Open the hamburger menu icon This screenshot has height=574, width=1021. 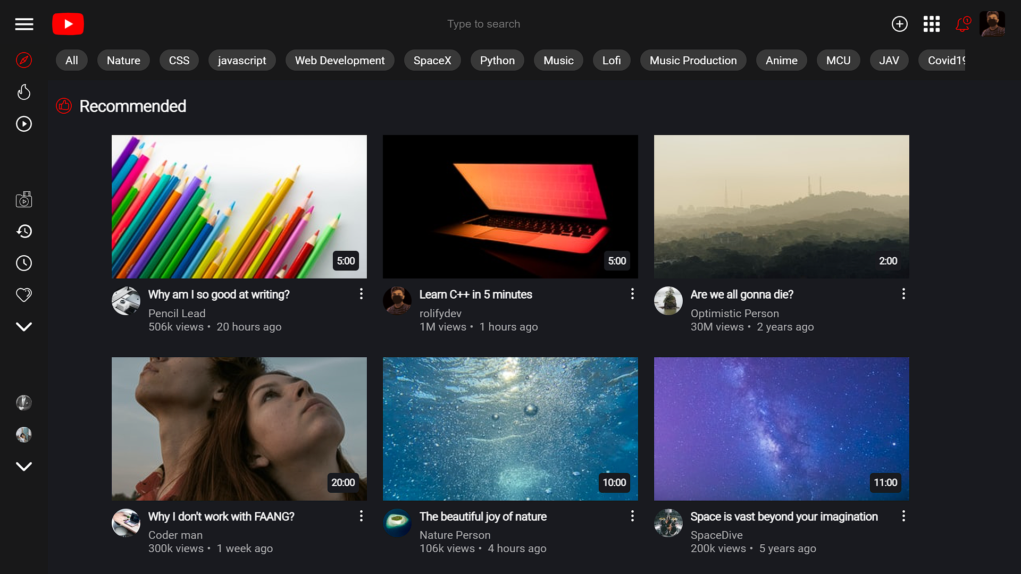click(24, 24)
